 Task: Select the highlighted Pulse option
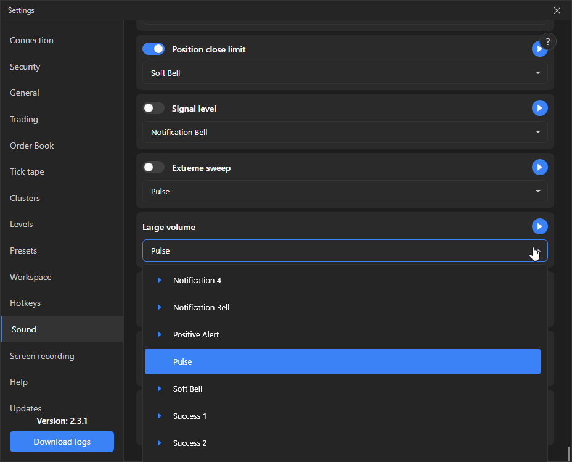point(343,361)
